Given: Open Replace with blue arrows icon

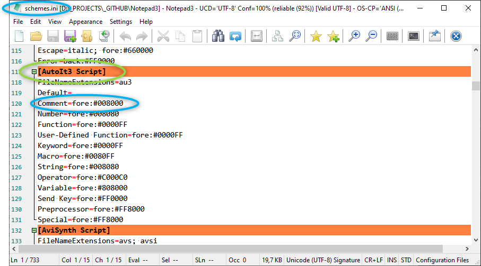Looking at the screenshot, I should click(x=235, y=36).
